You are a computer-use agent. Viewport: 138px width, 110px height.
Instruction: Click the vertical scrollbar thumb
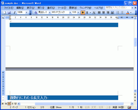[x=135, y=42]
